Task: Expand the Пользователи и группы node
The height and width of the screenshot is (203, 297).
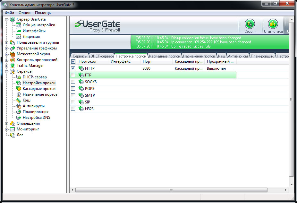Action: [x=7, y=43]
